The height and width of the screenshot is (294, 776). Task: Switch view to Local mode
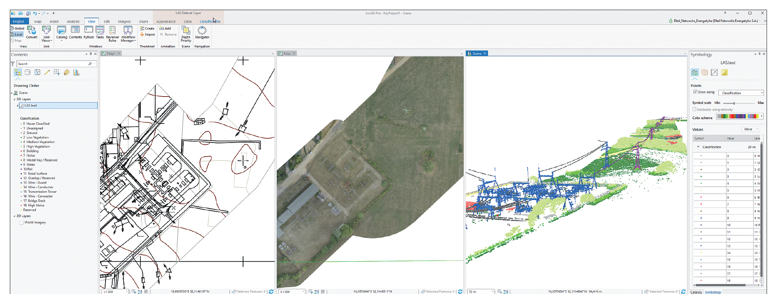(x=17, y=34)
